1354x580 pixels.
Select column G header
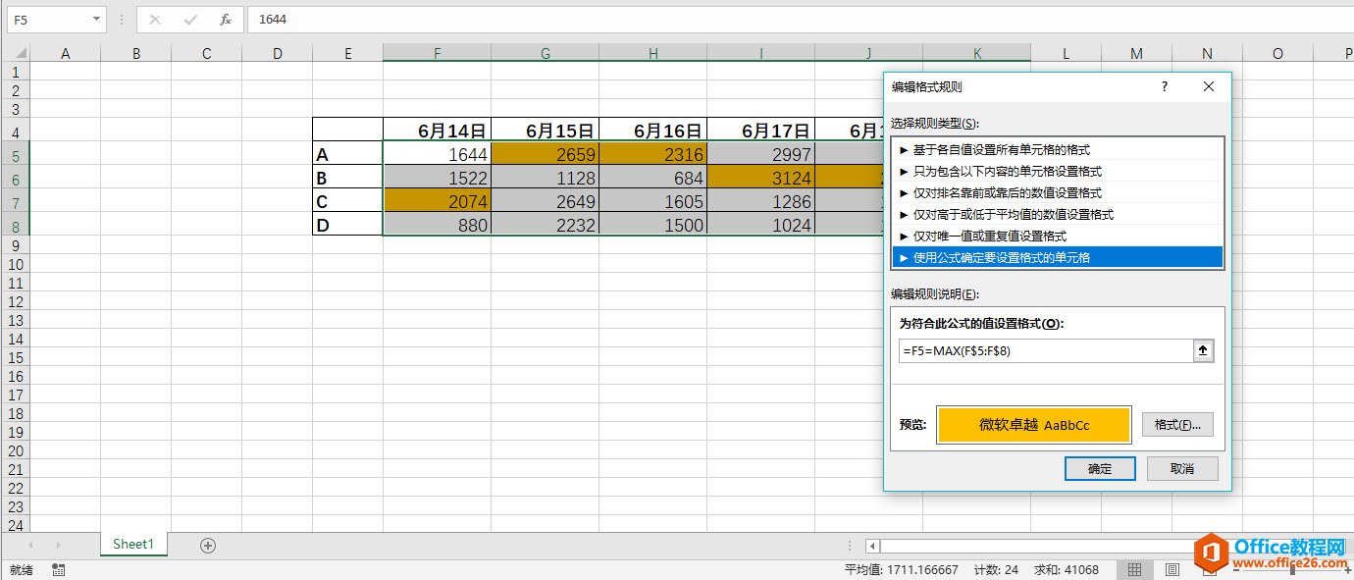[546, 53]
